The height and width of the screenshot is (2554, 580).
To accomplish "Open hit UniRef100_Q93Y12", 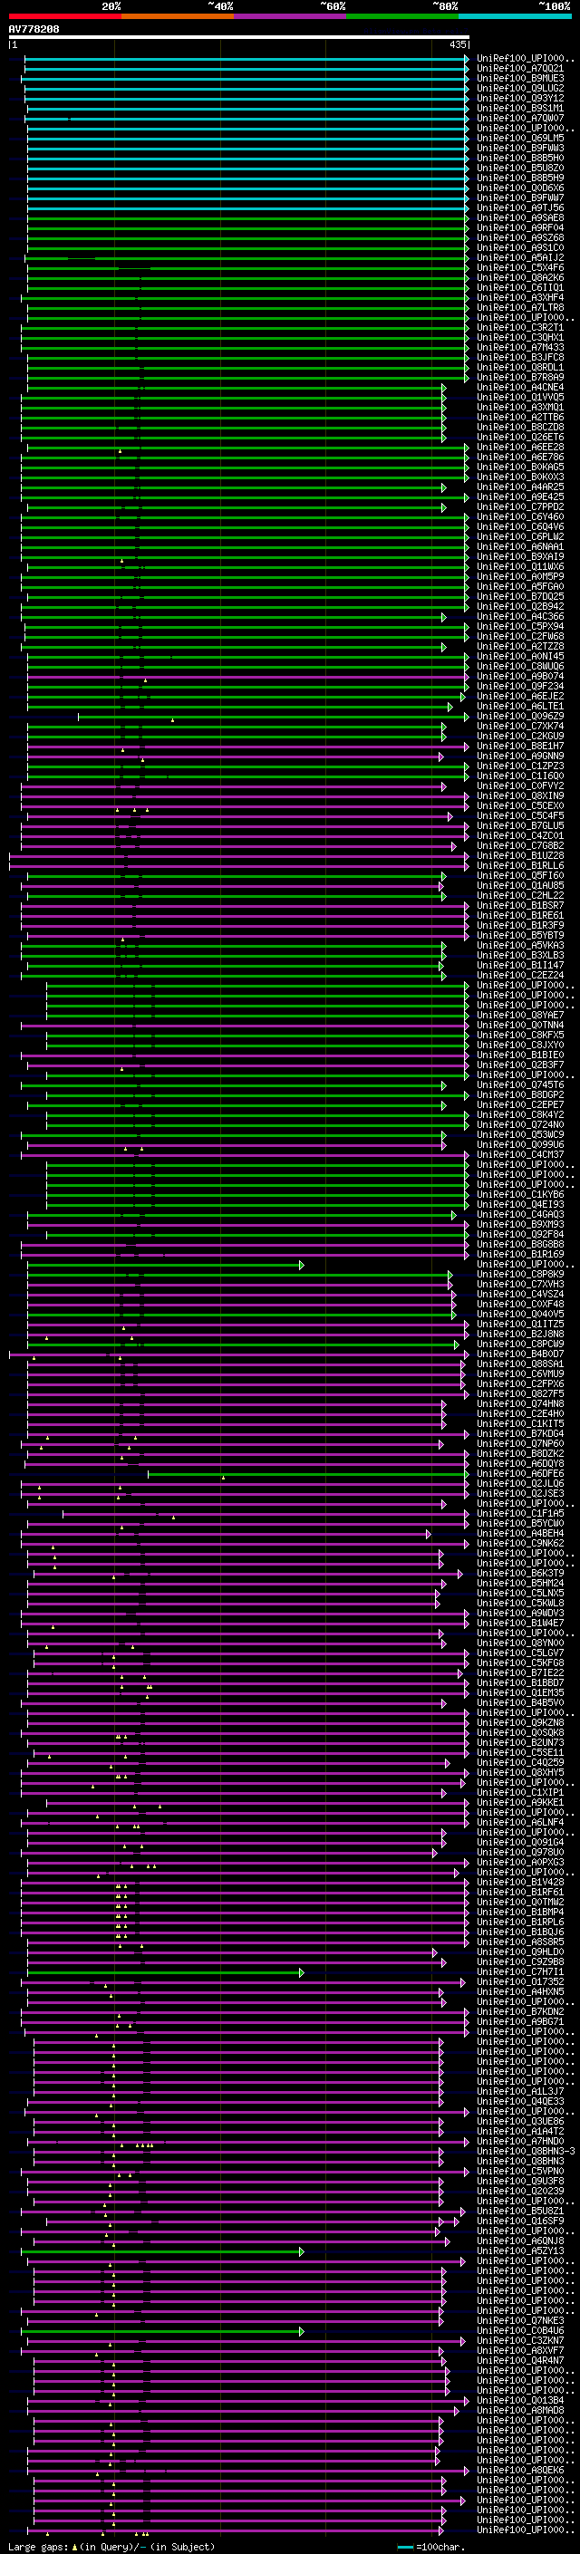I will 520,98.
